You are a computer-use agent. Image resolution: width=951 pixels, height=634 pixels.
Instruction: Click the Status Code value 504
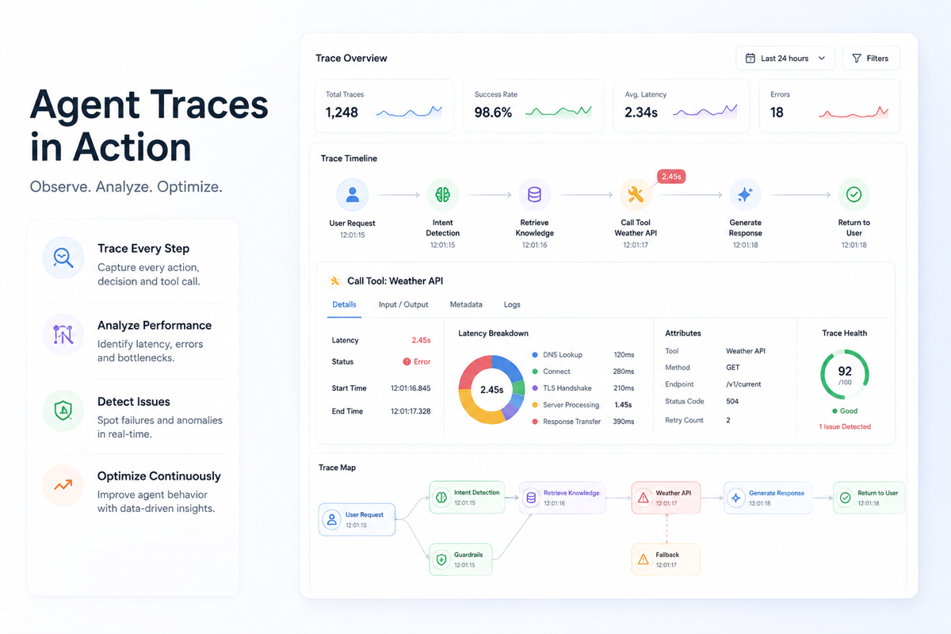pyautogui.click(x=733, y=402)
